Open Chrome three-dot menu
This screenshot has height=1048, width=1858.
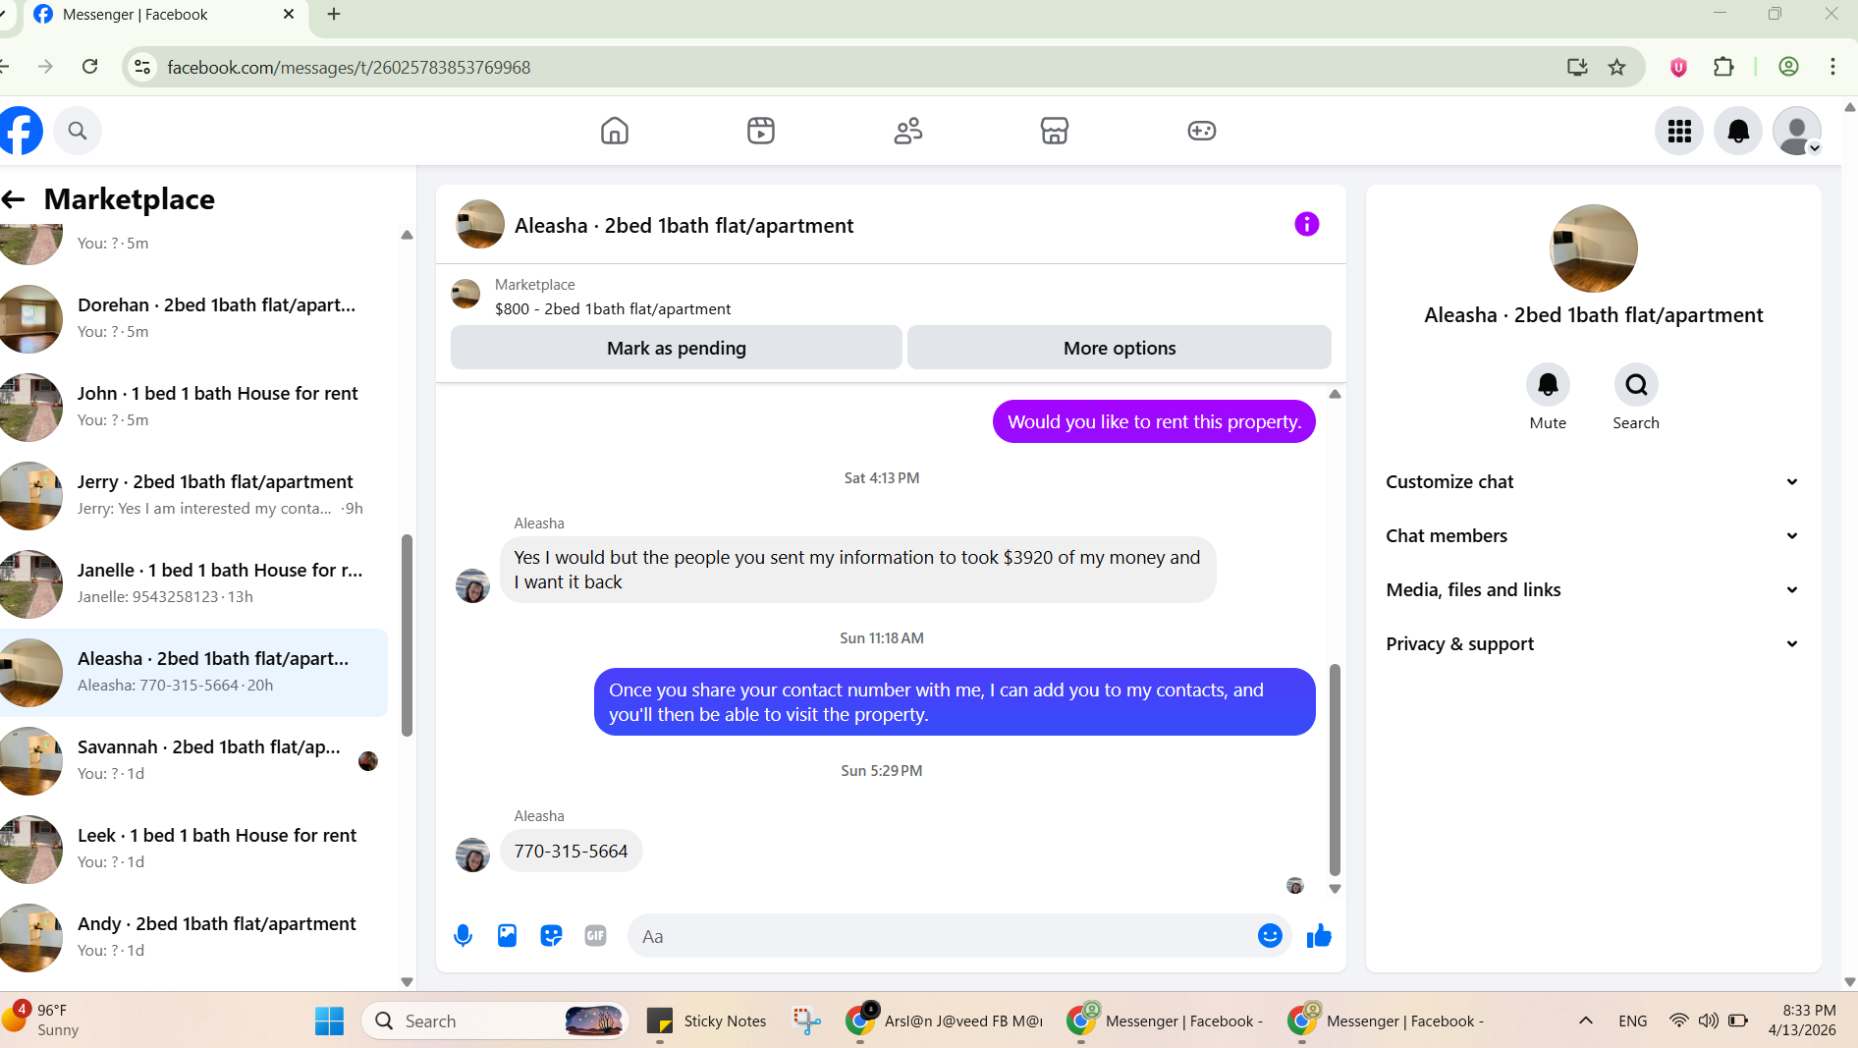pos(1832,67)
